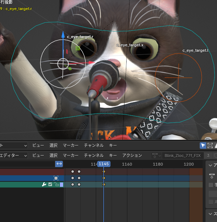Toggle the checkmark checkbox on green channel
The image size is (217, 222).
(50, 184)
